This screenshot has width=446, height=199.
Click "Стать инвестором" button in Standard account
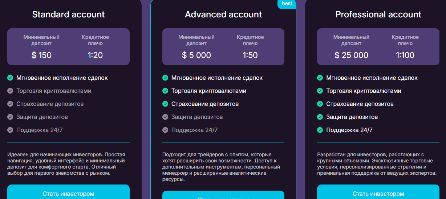(x=68, y=193)
